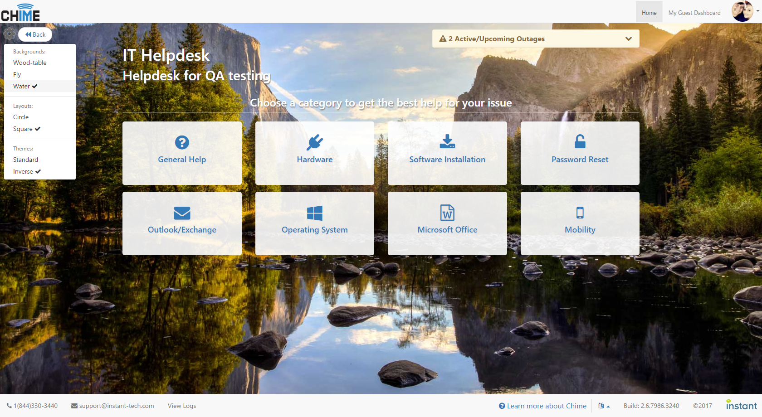The width and height of the screenshot is (762, 417).
Task: Open the language selector icon in footer
Action: coord(603,406)
